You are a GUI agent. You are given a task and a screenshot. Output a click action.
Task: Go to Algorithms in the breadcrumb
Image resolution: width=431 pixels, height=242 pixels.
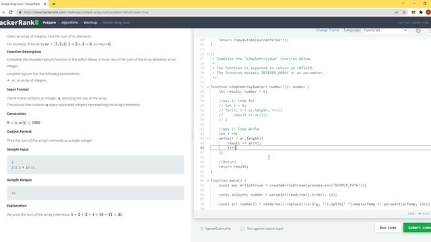coord(70,22)
